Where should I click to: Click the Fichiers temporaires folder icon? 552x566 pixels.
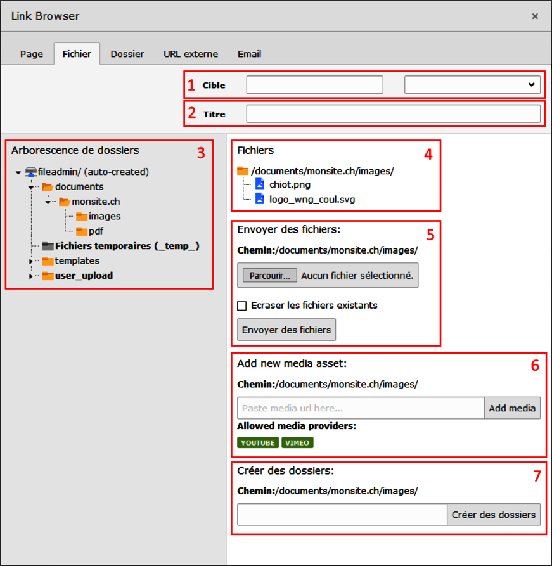pyautogui.click(x=48, y=246)
